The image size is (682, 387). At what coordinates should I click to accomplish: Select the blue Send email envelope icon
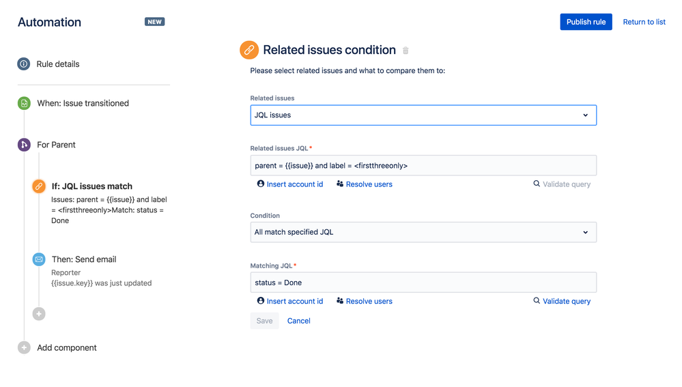pos(39,259)
